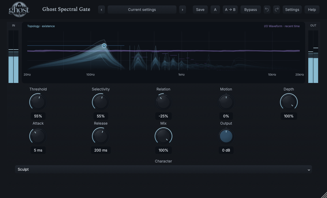Copy A to B settings

pyautogui.click(x=230, y=10)
